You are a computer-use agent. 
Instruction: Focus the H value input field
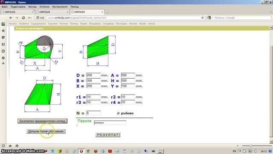point(128,81)
